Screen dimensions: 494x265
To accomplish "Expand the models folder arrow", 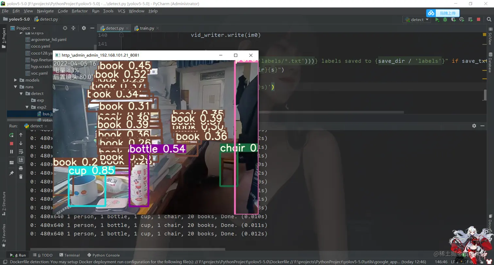I will pos(15,80).
